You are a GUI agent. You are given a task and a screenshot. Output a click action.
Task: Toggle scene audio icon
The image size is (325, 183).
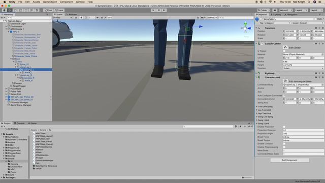[97, 18]
